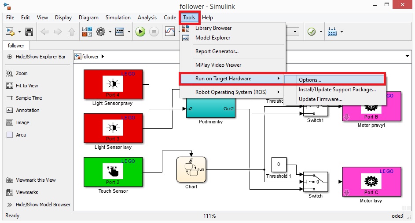Click the Build Model toolbar icon

point(332,32)
